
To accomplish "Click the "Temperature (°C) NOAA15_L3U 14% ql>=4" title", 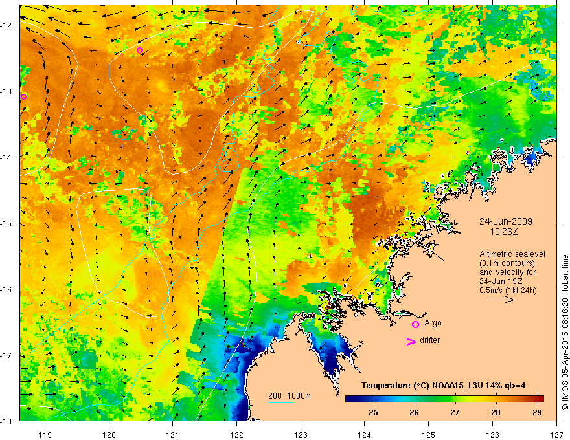I will coord(443,386).
